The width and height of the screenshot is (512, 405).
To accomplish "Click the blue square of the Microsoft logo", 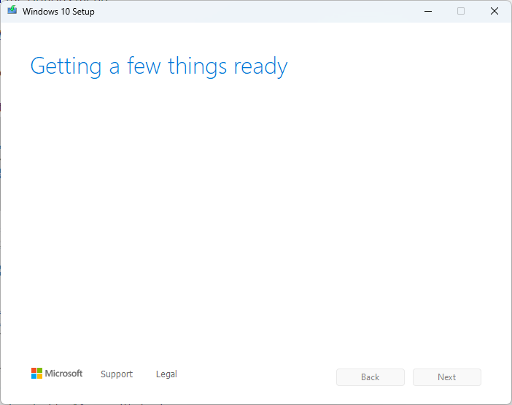I will click(34, 377).
